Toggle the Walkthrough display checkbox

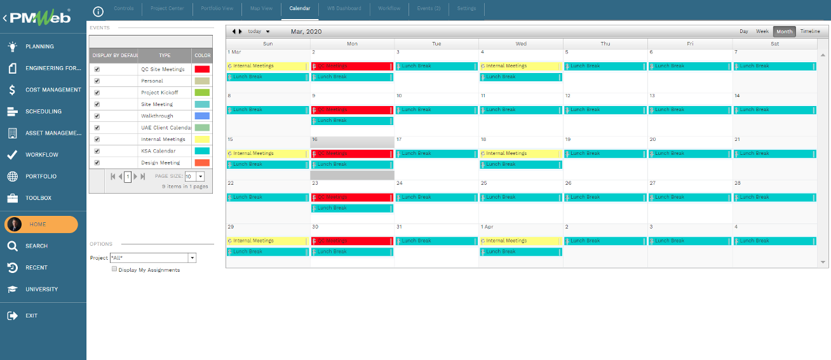point(97,116)
